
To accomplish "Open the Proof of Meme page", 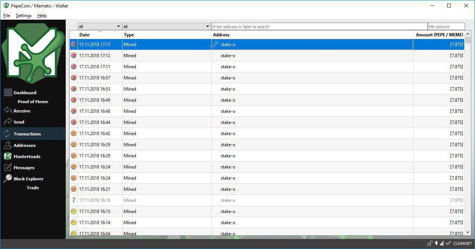I will tap(33, 102).
